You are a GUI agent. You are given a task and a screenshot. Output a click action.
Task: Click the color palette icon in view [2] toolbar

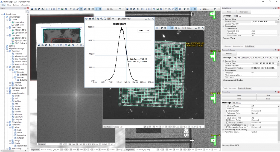[x=185, y=9]
